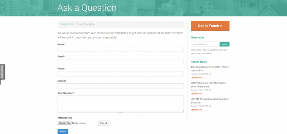Screen dimensions: 287x134
Task: Click read more under BHC Volunteers post
Action: [198, 94]
